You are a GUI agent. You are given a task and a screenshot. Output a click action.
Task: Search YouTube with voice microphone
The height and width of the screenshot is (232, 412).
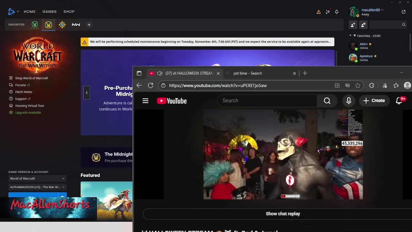click(349, 101)
